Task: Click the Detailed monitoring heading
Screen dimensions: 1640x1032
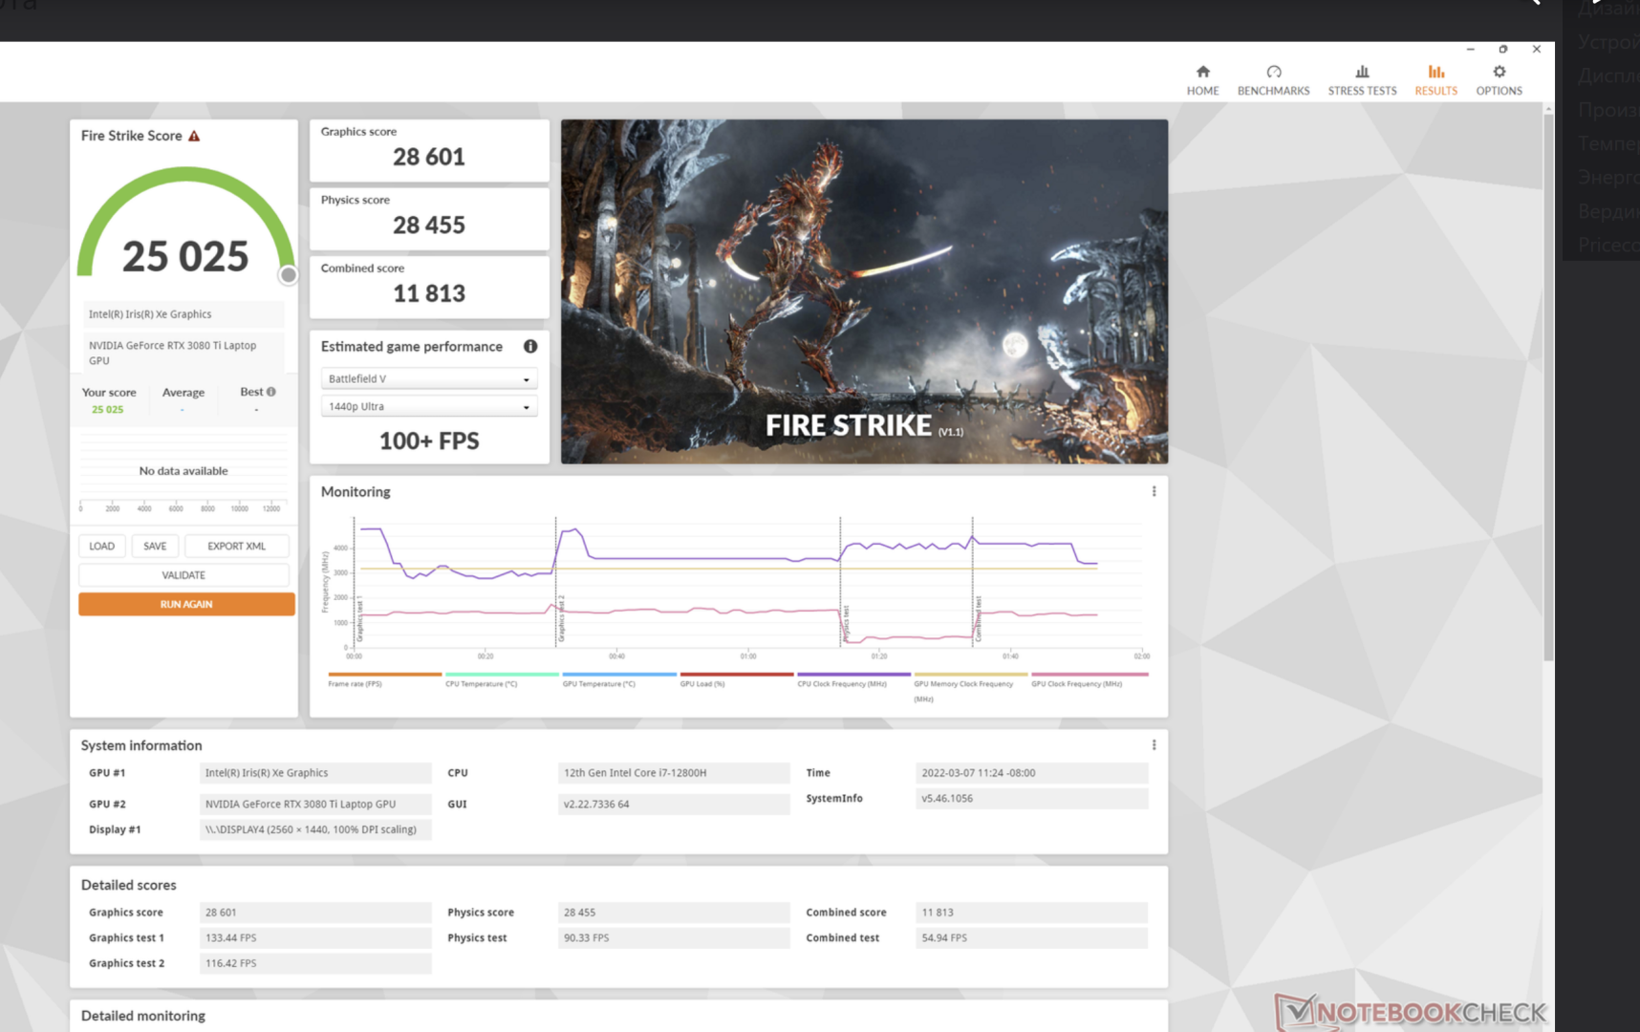Action: pos(143,1016)
